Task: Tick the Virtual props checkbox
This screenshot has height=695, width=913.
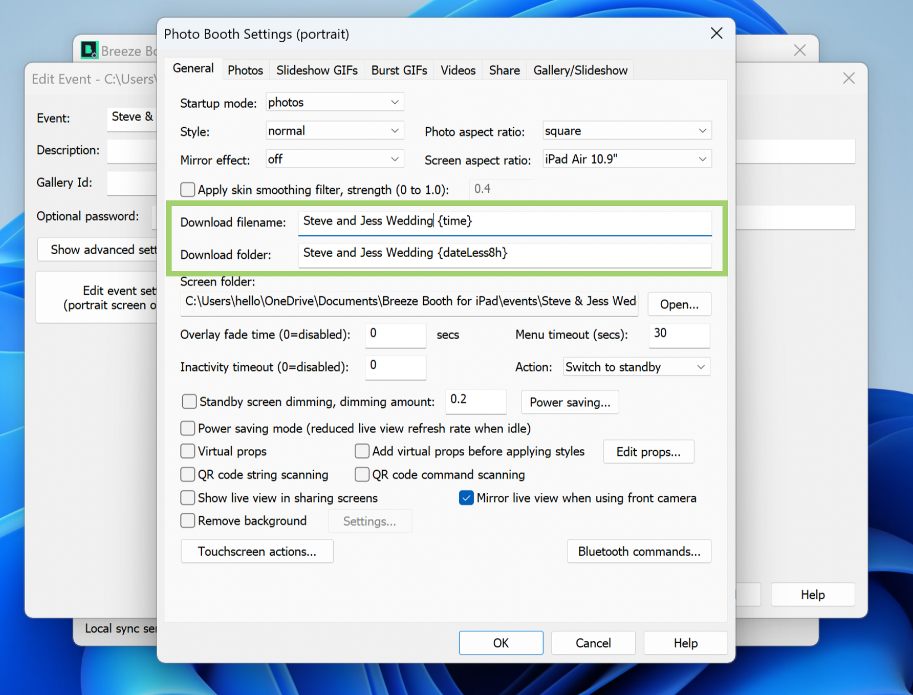Action: [188, 451]
